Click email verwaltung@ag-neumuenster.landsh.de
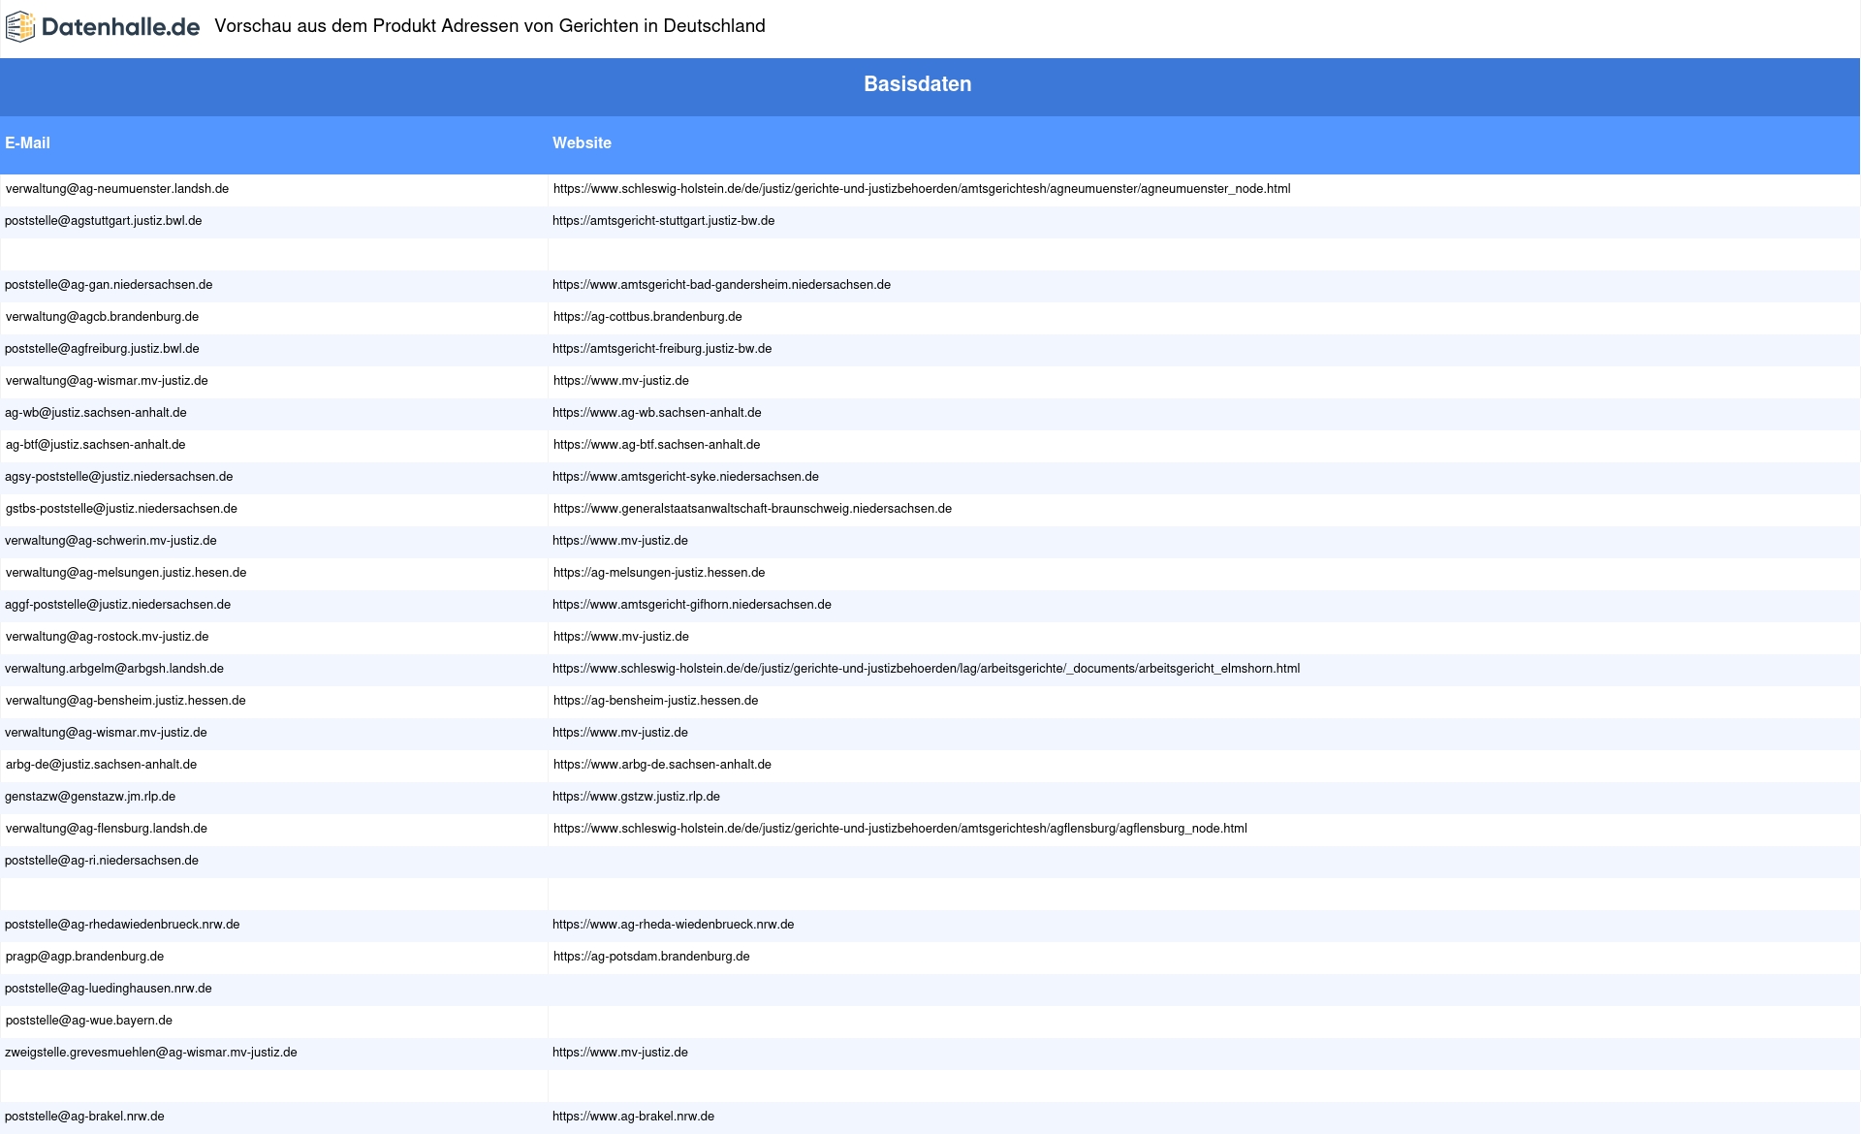The image size is (1861, 1134). (x=117, y=189)
